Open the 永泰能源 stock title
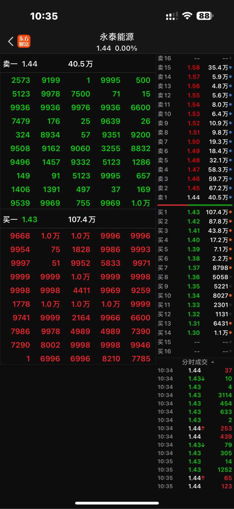This screenshot has height=509, width=234. 117,37
